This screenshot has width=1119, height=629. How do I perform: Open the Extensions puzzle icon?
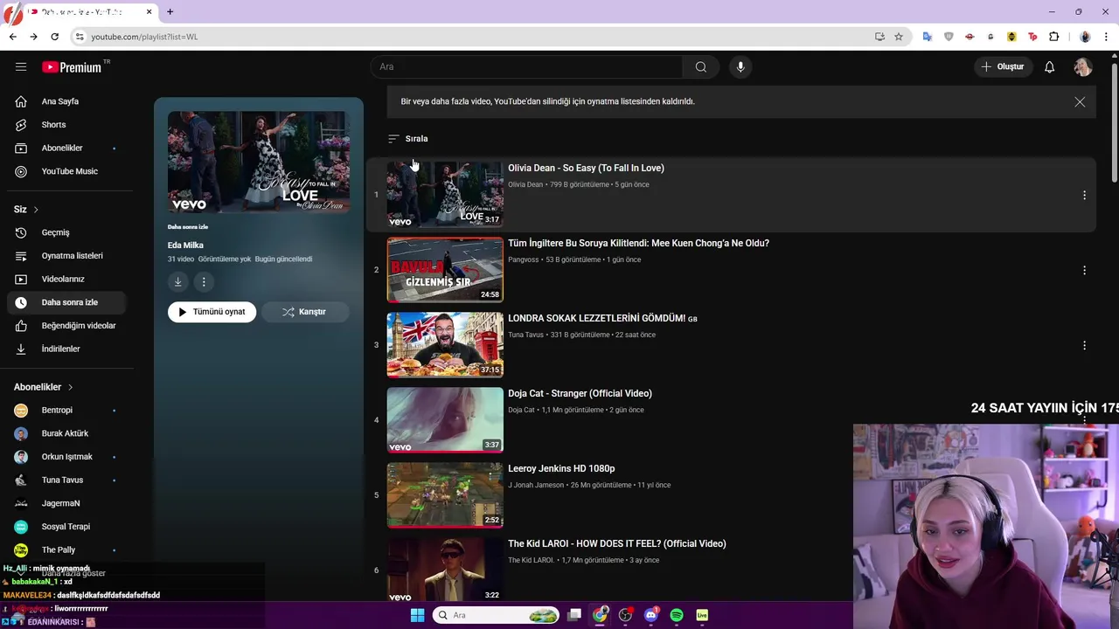coord(1053,37)
